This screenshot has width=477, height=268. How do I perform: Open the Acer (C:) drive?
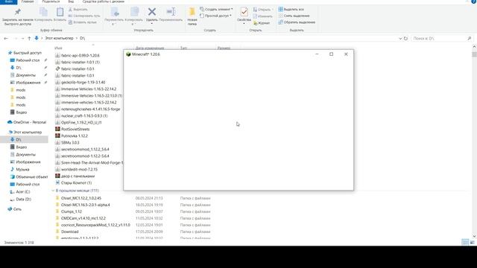23,192
